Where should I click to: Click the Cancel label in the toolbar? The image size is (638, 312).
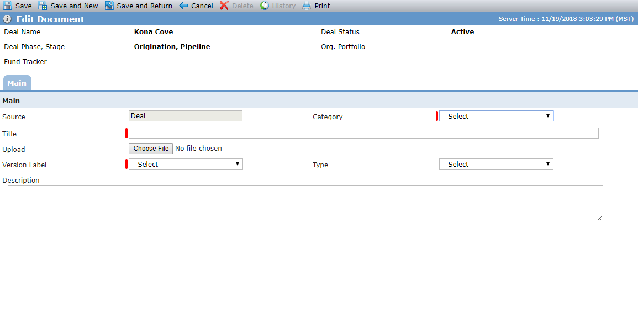point(202,6)
